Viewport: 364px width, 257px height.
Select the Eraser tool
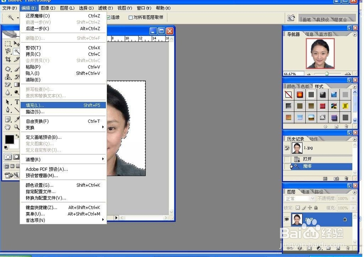8,85
